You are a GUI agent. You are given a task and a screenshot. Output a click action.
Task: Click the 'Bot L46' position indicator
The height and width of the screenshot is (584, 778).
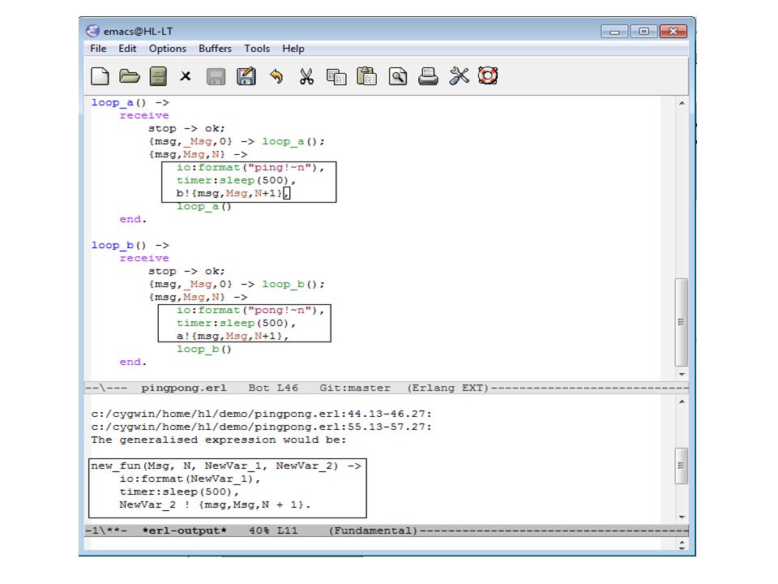(x=273, y=388)
